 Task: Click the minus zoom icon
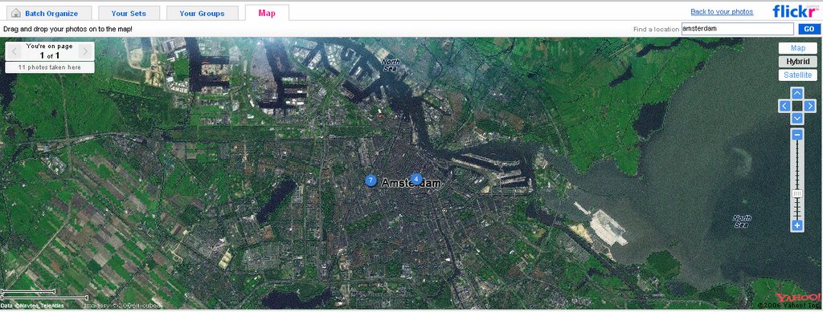(796, 135)
